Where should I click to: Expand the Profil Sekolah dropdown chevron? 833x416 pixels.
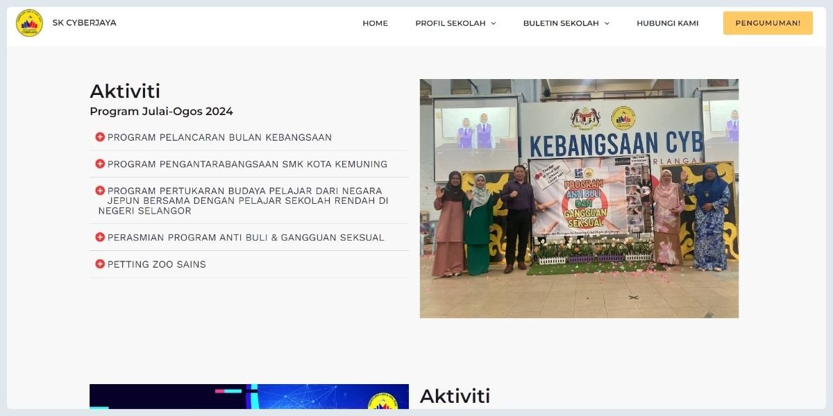point(494,24)
